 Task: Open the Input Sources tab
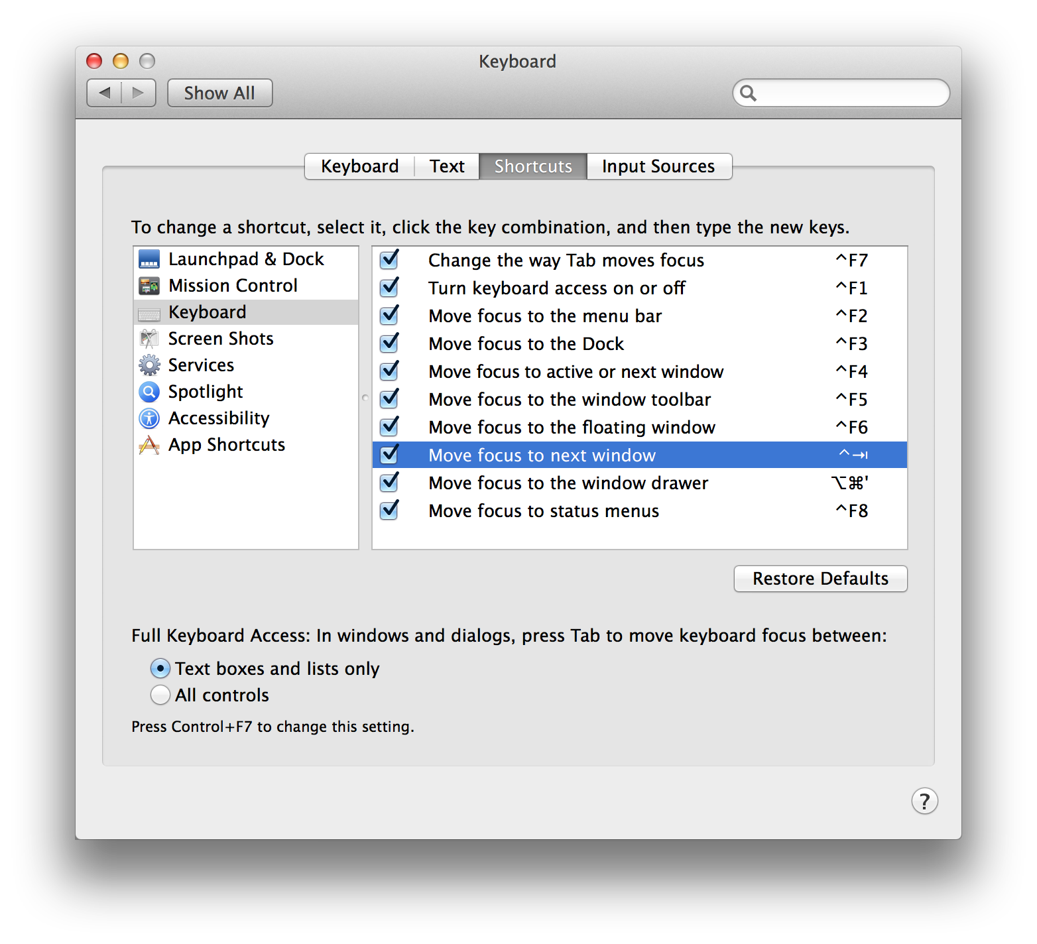tap(659, 166)
